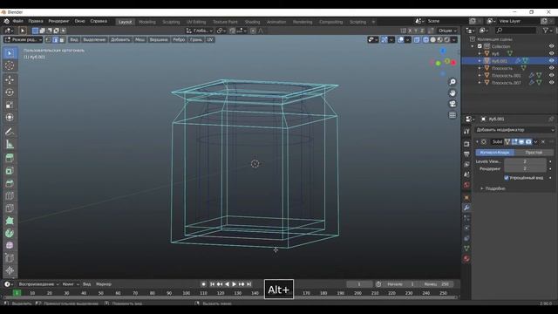Switch to edge select mode

[55, 40]
